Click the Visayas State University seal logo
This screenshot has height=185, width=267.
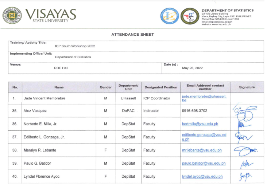tap(12, 15)
